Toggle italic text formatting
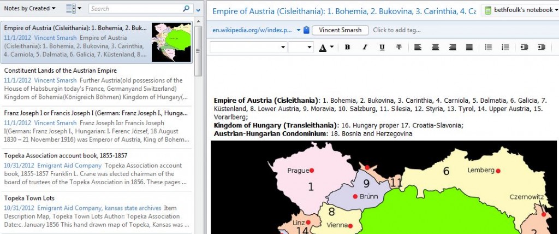The image size is (559, 234). pos(364,47)
